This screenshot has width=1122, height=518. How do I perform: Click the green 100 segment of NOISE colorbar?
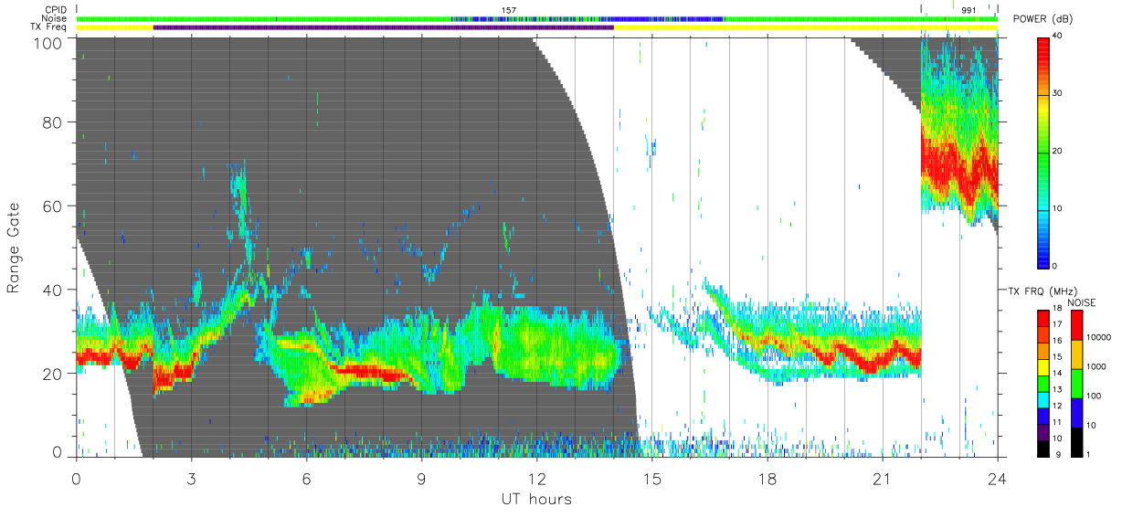click(1075, 384)
